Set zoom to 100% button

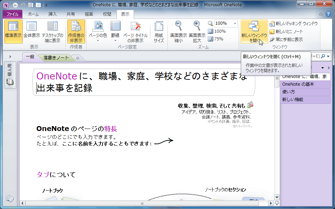[x=217, y=31]
